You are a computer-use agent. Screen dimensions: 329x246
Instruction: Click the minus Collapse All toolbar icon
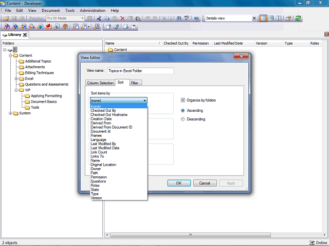170,18
